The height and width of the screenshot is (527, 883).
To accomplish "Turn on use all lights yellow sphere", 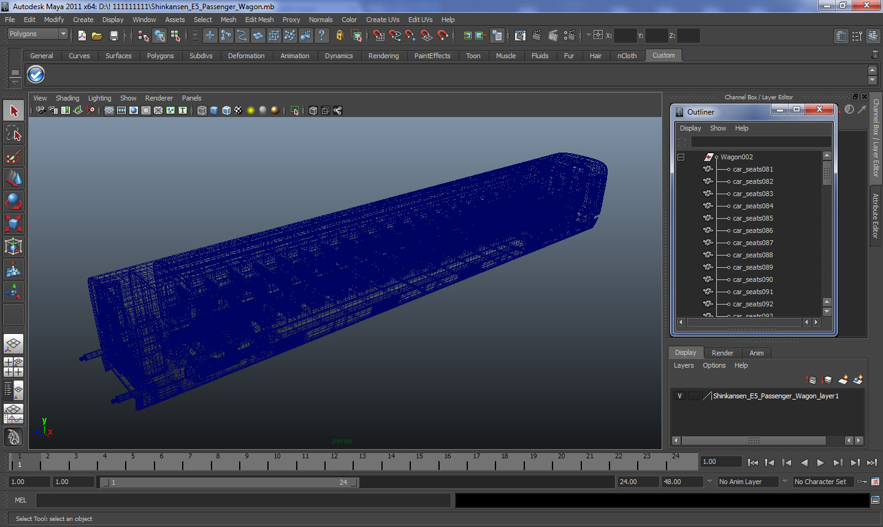I will pos(251,110).
